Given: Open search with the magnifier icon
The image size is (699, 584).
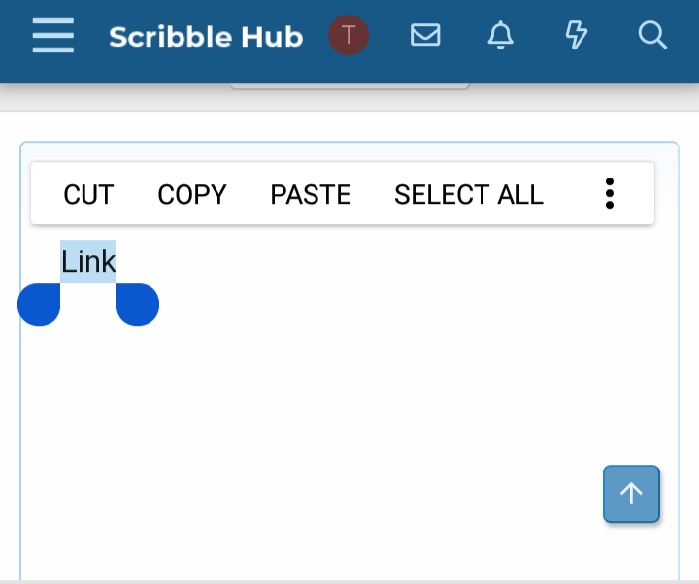Looking at the screenshot, I should click(x=652, y=36).
